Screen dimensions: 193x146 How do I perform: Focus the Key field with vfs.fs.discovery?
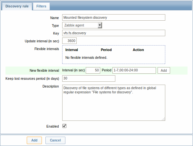(114, 33)
